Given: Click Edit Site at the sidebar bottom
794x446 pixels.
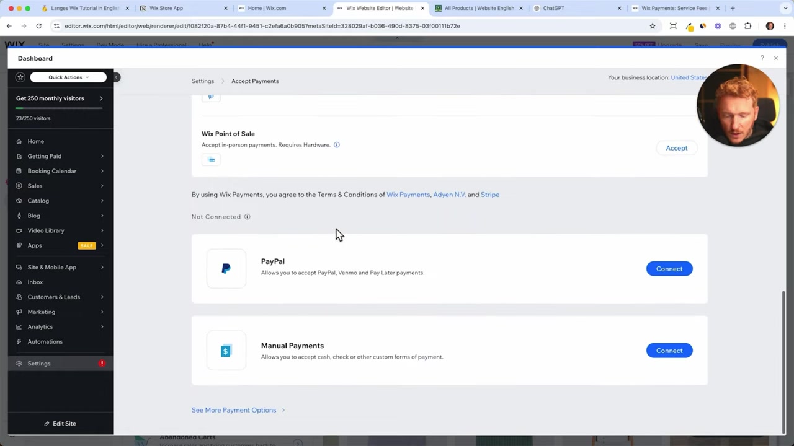Looking at the screenshot, I should coord(60,424).
